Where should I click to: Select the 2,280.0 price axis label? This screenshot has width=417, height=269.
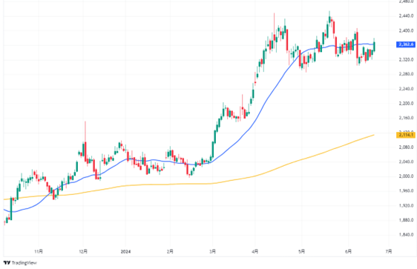click(406, 74)
